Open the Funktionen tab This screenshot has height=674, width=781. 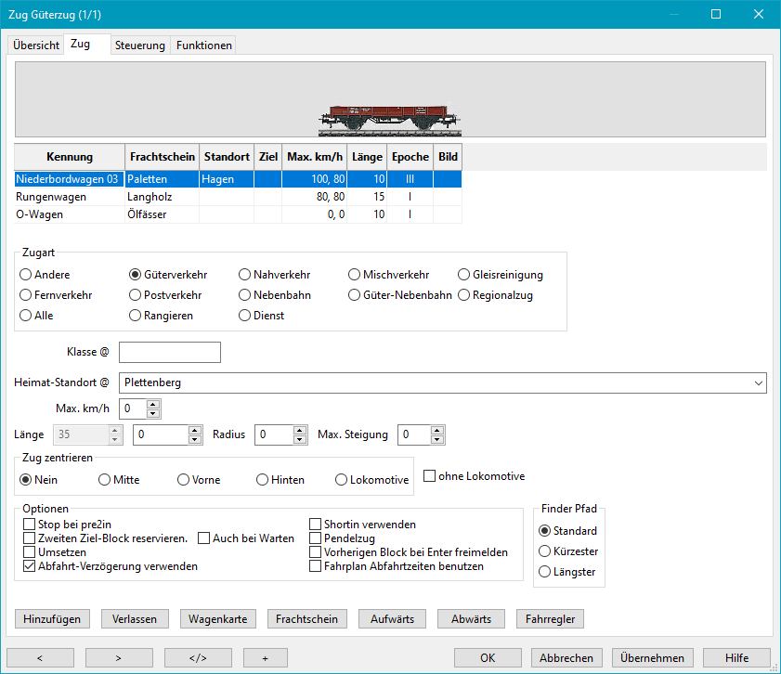[x=203, y=45]
